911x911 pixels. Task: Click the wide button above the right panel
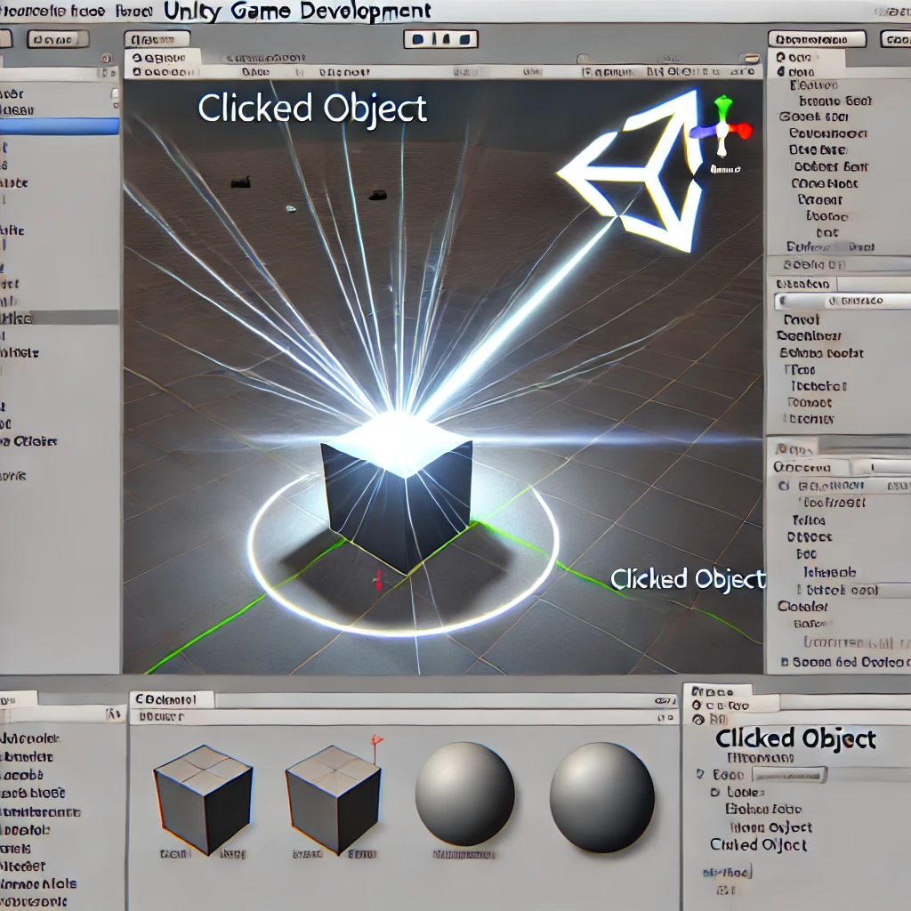click(x=817, y=39)
